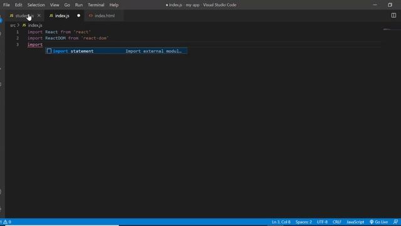
Task: Open the View menu
Action: pos(55,5)
